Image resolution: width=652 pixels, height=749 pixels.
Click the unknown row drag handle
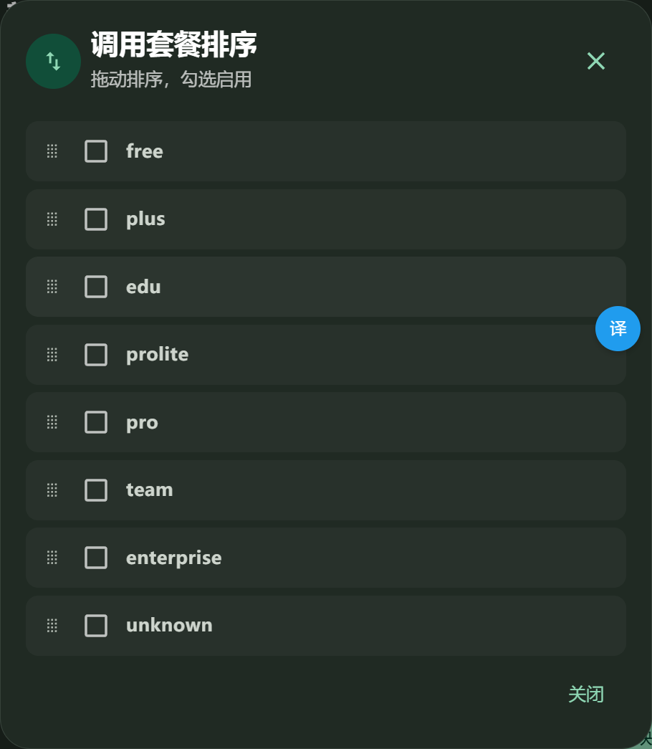point(52,625)
